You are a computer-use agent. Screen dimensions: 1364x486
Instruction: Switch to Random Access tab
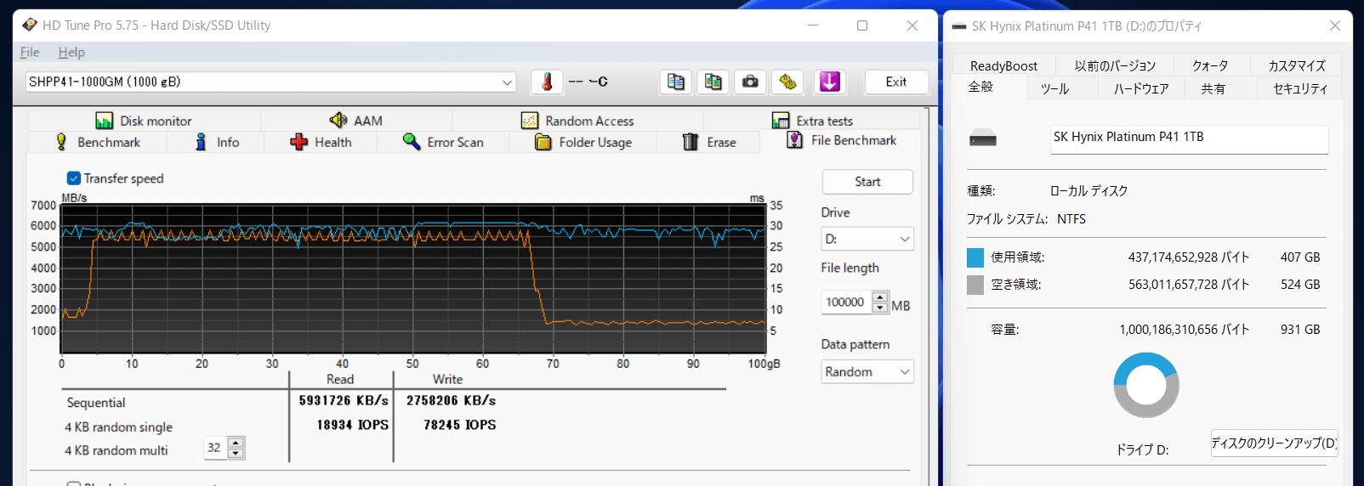577,121
